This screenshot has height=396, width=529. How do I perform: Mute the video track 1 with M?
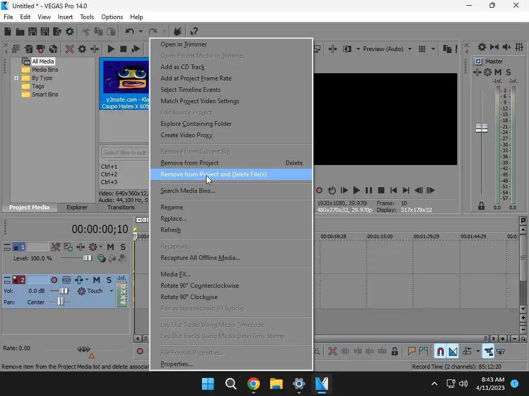[111, 247]
